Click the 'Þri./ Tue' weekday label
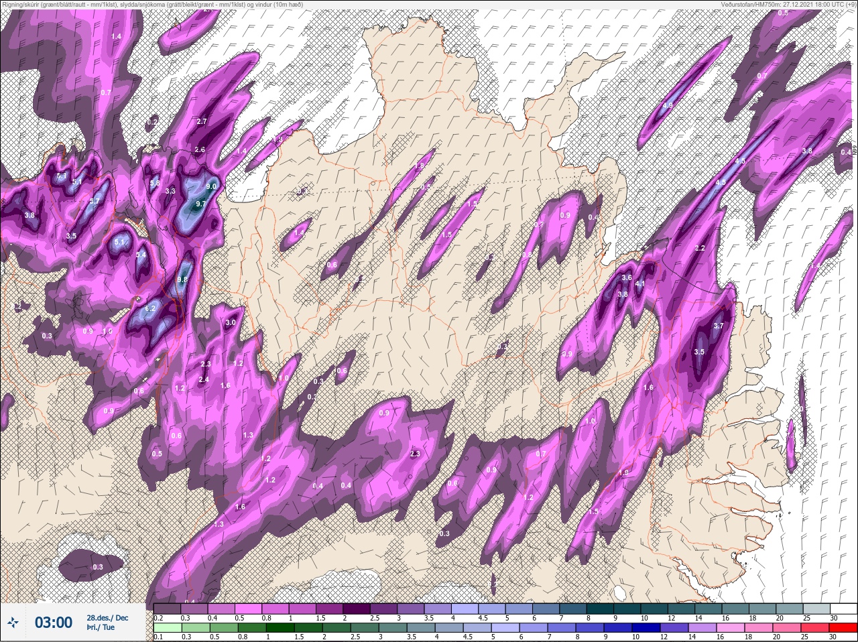The height and width of the screenshot is (642, 858). click(101, 628)
